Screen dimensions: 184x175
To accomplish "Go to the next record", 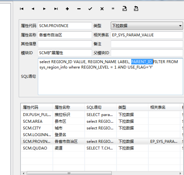I will (x=45, y=9).
